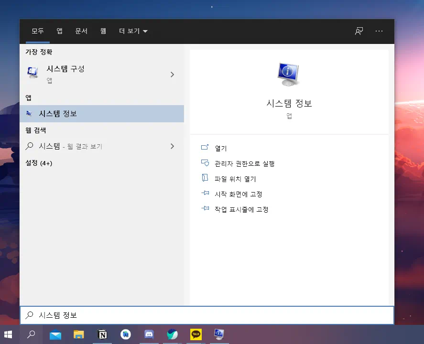This screenshot has height=344, width=424.
Task: Open Notion from the taskbar
Action: 102,334
